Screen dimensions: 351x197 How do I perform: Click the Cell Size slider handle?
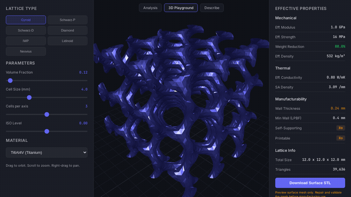(29, 98)
